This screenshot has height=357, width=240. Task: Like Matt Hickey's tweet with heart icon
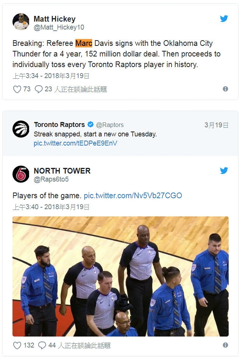pos(17,89)
